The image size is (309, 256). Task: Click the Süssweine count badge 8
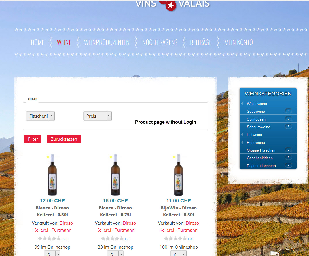coord(289,111)
